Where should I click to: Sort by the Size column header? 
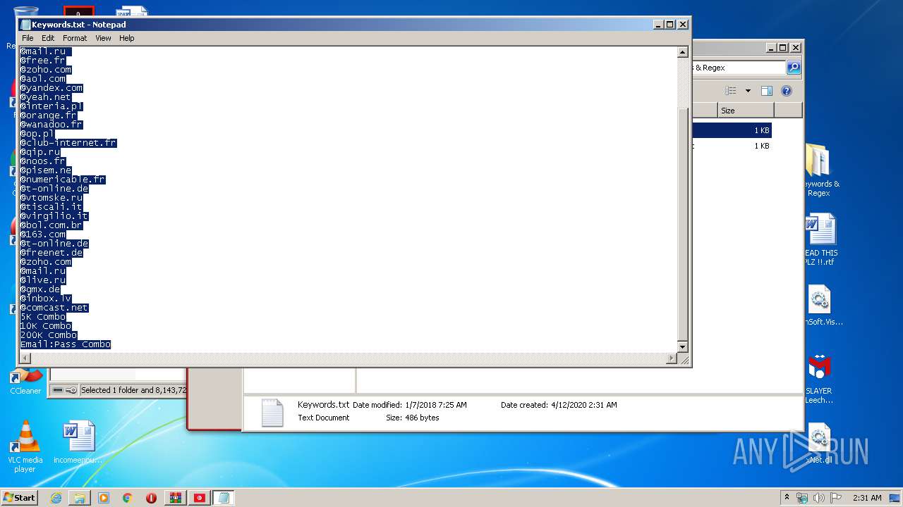point(746,111)
